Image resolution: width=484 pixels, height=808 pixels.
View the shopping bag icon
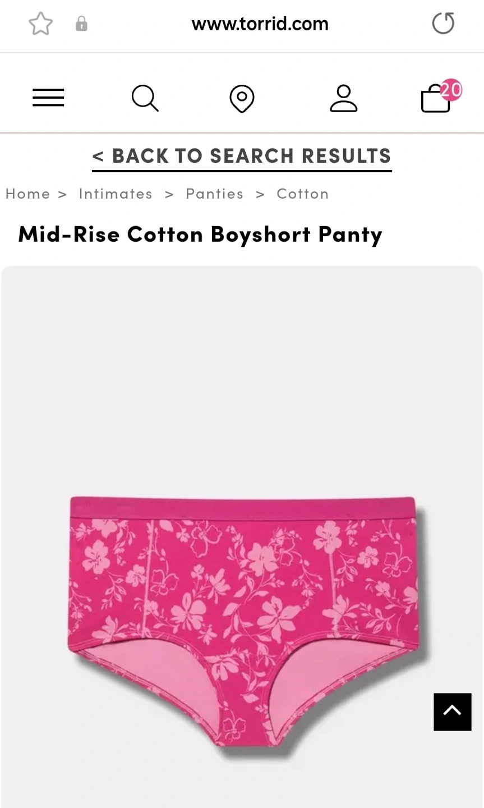pyautogui.click(x=435, y=99)
